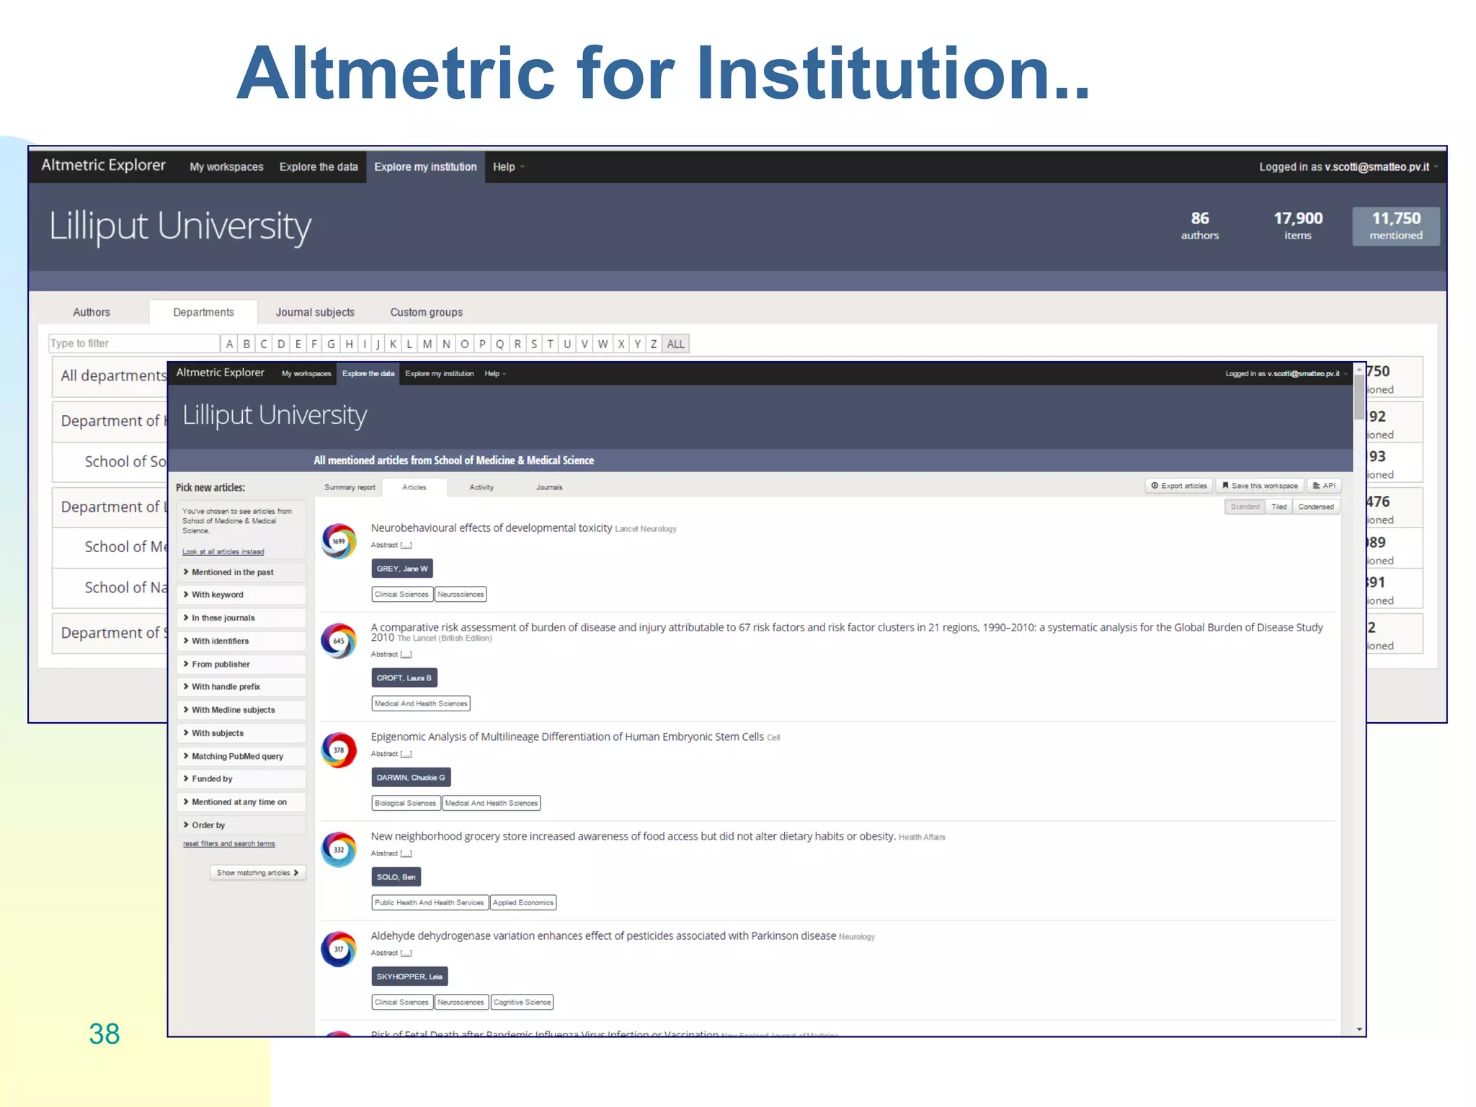Expand the 'Funded by' filter
Image resolution: width=1476 pixels, height=1107 pixels.
point(241,778)
